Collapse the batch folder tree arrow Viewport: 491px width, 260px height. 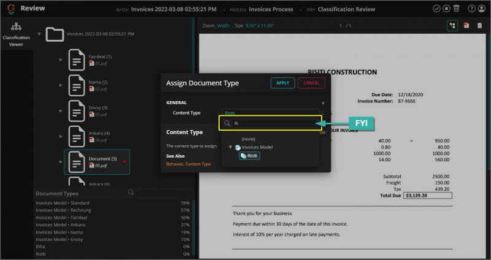39,34
